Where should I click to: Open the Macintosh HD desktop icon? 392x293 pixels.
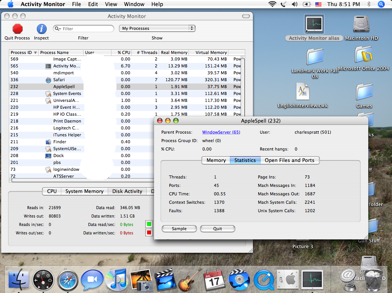[x=361, y=25]
